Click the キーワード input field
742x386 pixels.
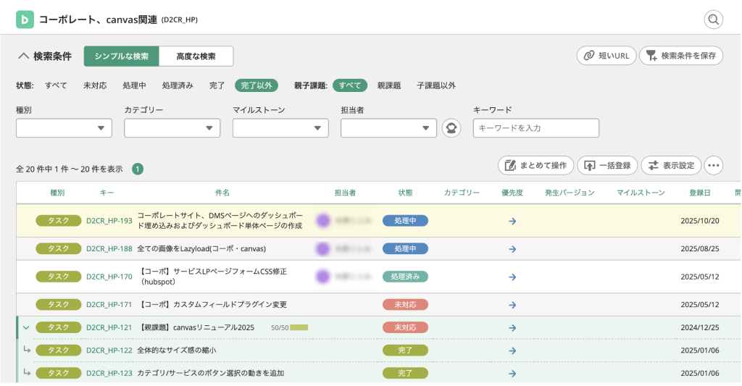(535, 128)
